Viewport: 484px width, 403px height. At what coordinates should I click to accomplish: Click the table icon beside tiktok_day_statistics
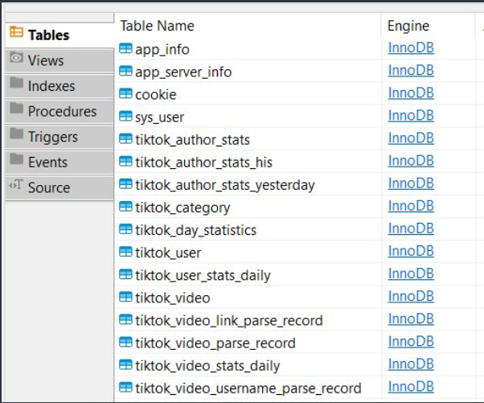[125, 228]
